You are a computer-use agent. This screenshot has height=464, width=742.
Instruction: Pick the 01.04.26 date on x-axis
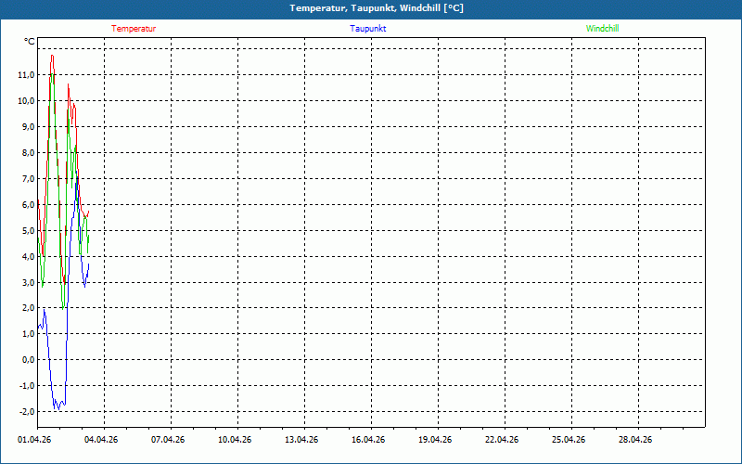[35, 440]
